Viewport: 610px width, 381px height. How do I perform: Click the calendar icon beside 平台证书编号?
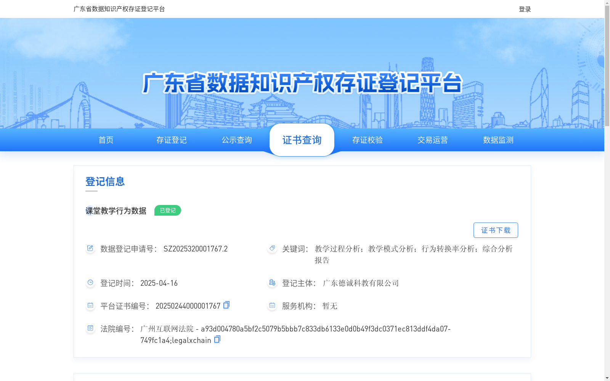click(90, 306)
